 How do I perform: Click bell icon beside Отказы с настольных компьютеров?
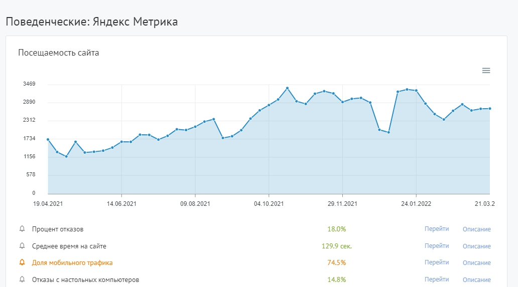click(x=22, y=279)
